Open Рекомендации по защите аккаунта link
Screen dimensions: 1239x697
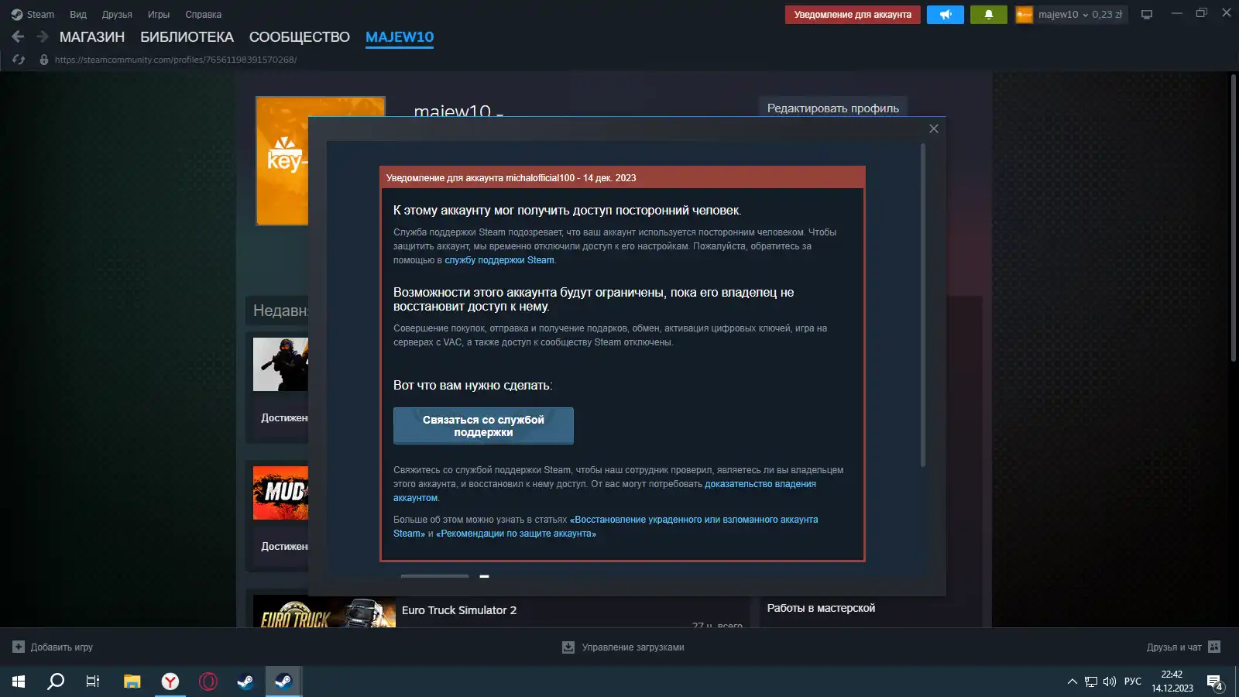[516, 534]
